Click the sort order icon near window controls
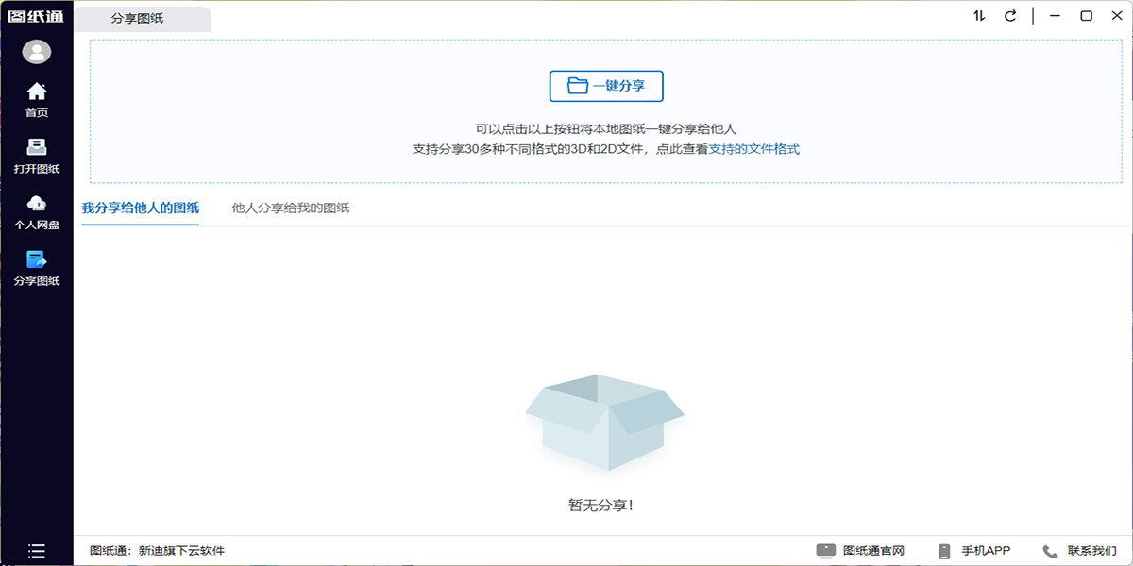 pos(979,15)
